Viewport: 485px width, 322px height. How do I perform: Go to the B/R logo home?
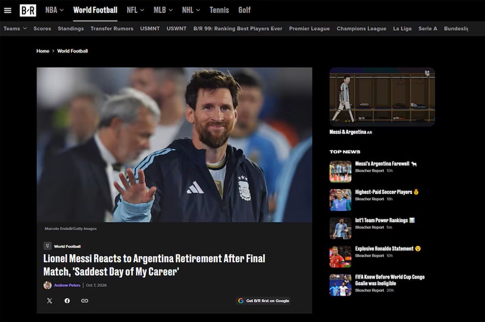(28, 11)
